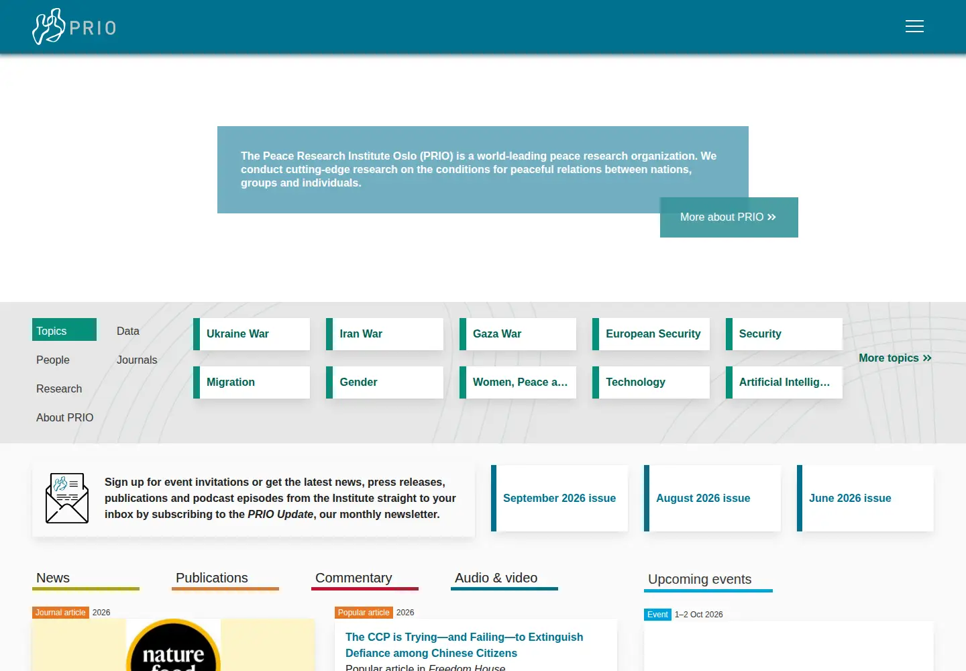
Task: Click the PRIO logo in the header
Action: pyautogui.click(x=74, y=27)
